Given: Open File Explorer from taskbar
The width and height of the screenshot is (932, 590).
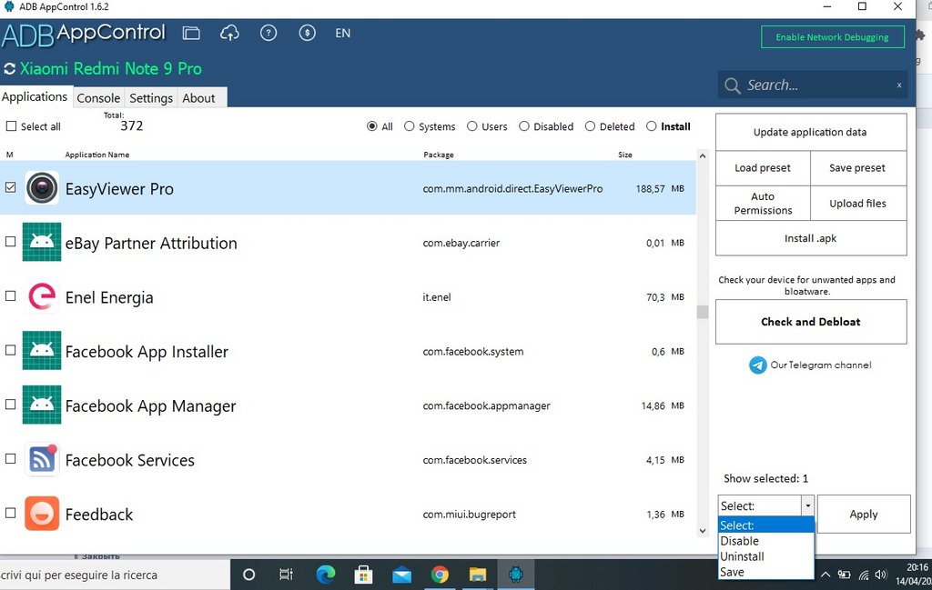Looking at the screenshot, I should (x=477, y=575).
